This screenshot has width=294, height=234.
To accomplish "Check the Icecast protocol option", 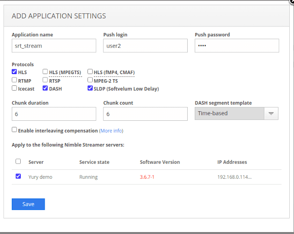I will coord(15,88).
